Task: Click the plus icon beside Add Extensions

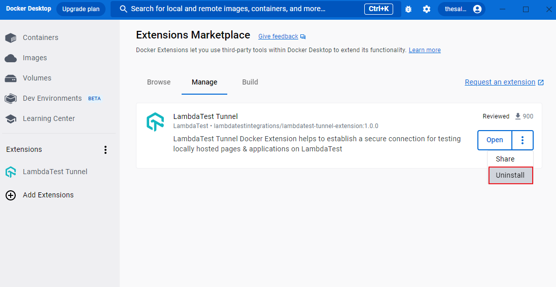Action: pyautogui.click(x=11, y=195)
